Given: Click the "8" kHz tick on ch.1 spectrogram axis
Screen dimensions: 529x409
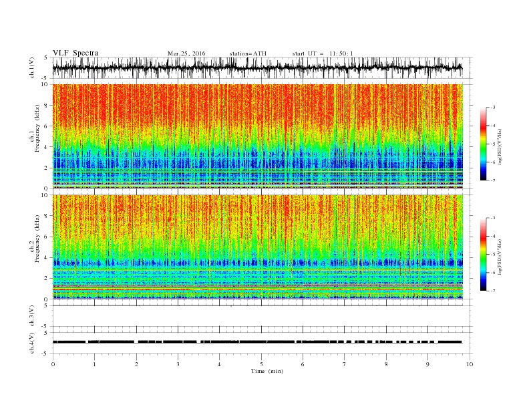Looking at the screenshot, I should pyautogui.click(x=47, y=106).
